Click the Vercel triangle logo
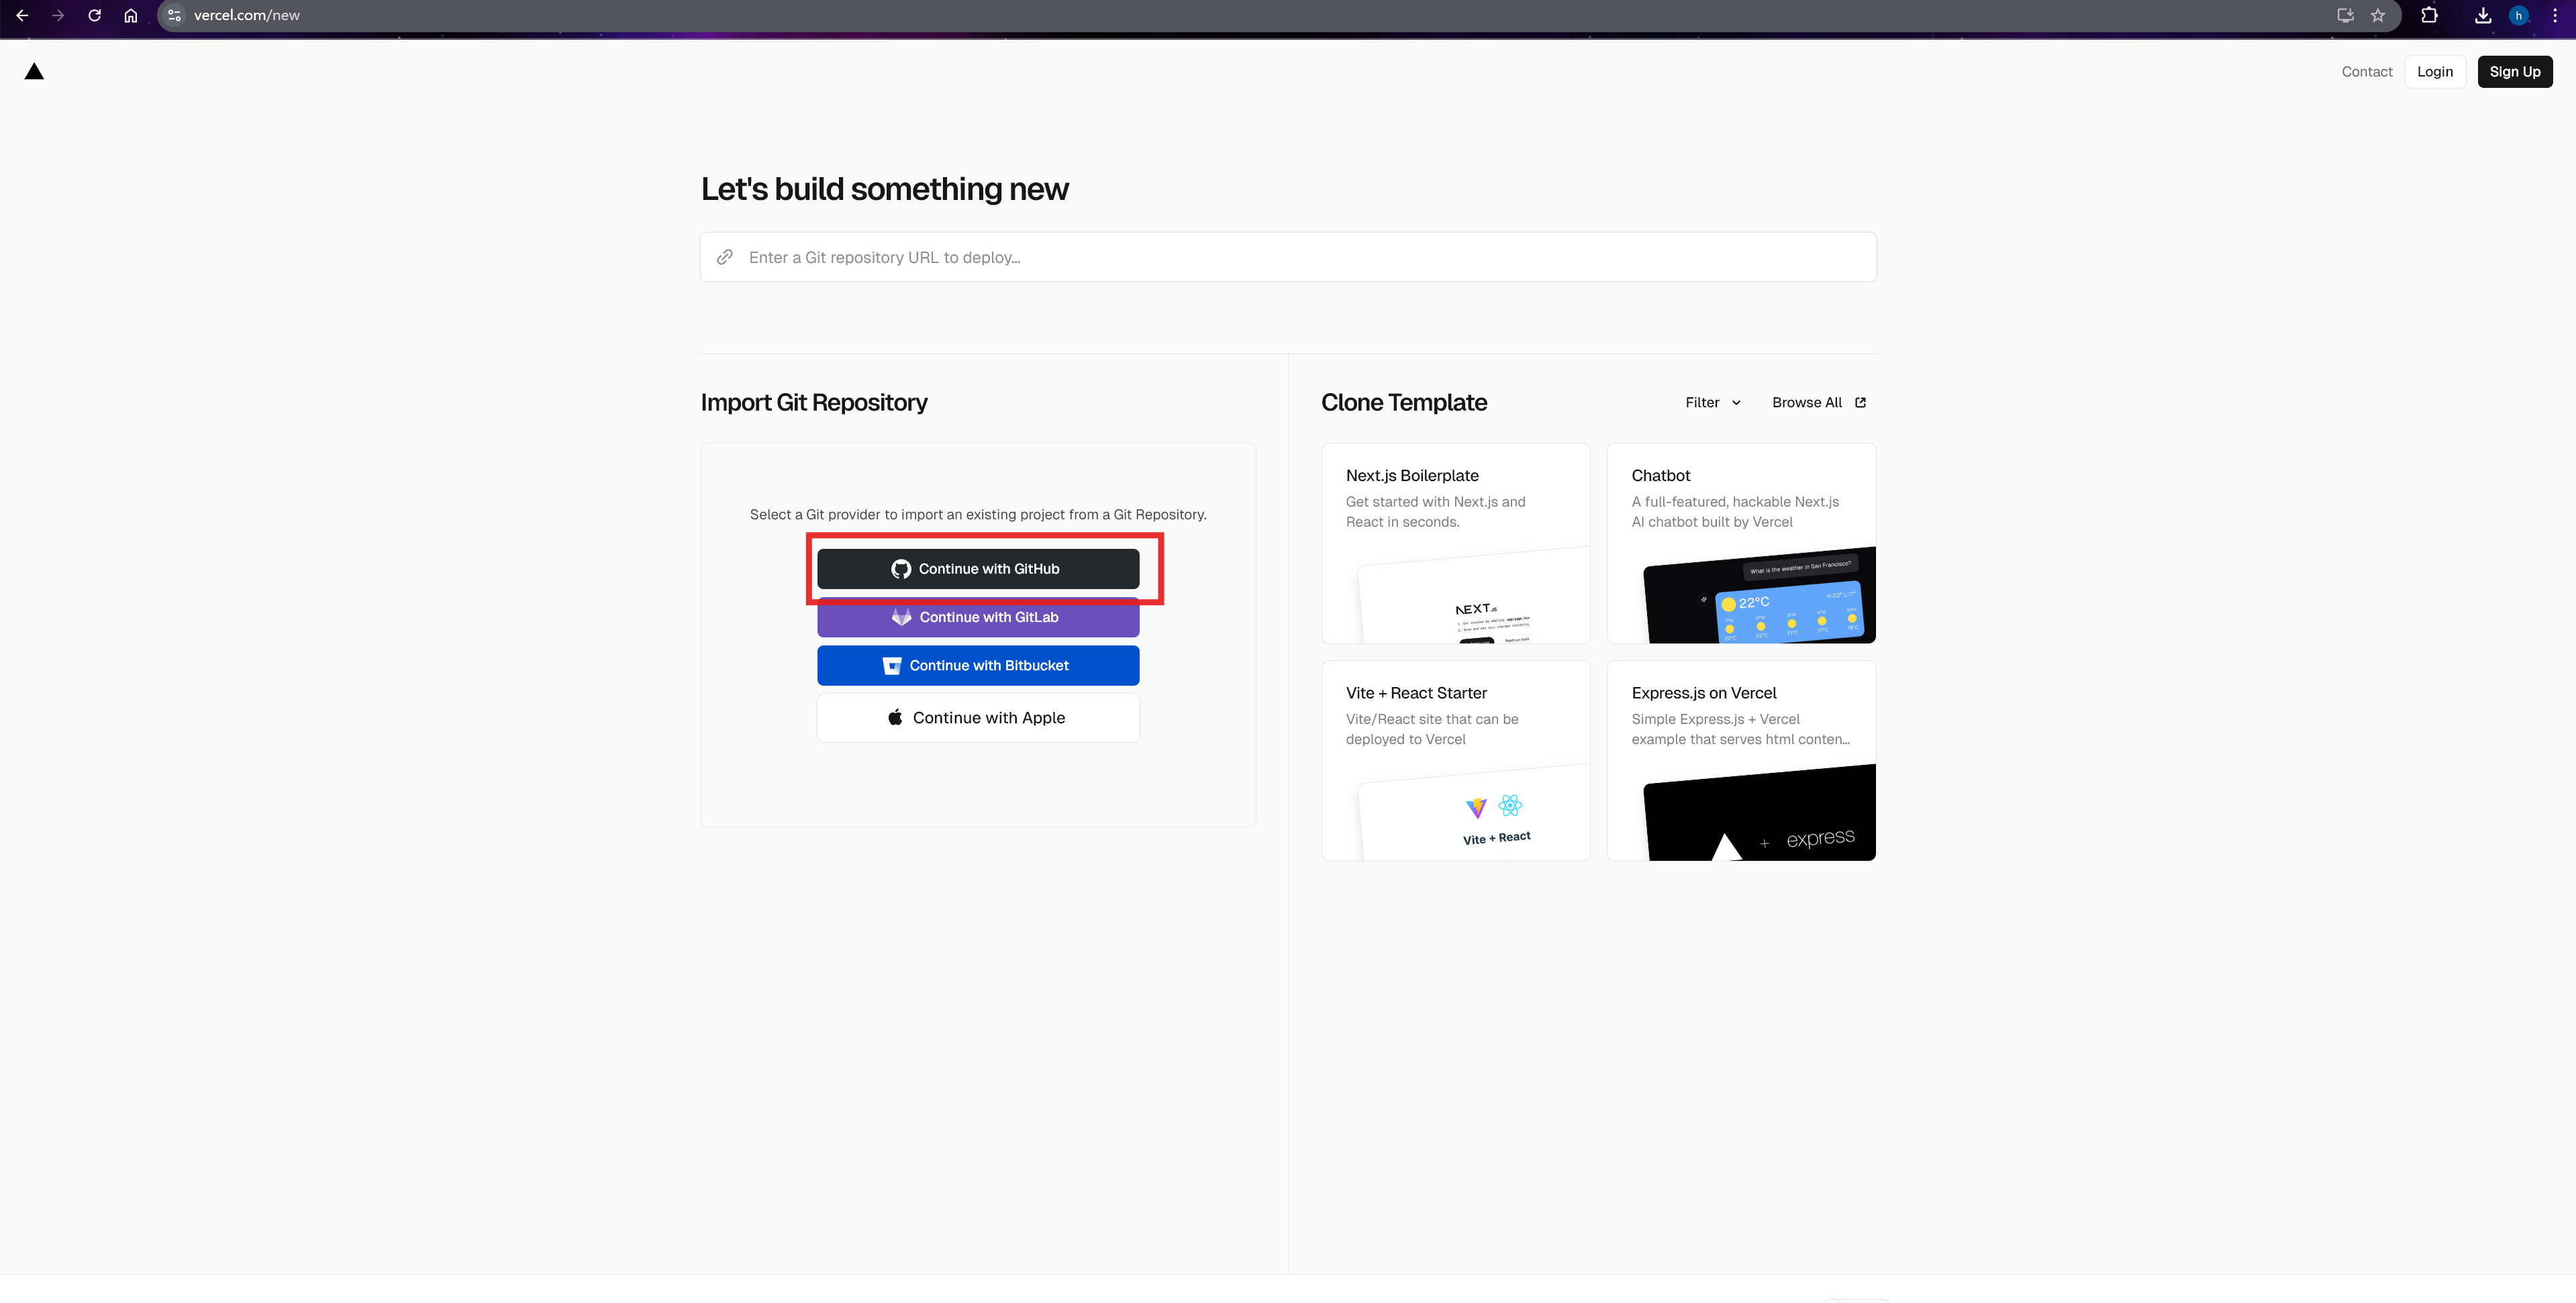Screen dimensions: 2576x1303 tap(34, 71)
